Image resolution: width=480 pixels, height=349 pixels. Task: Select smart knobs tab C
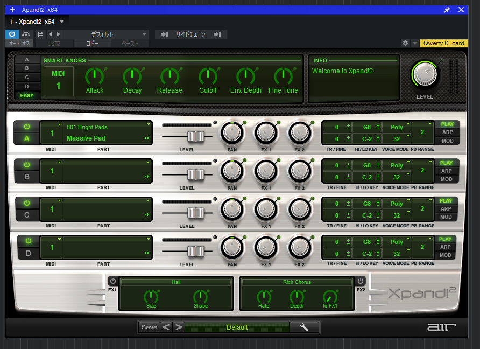click(27, 78)
